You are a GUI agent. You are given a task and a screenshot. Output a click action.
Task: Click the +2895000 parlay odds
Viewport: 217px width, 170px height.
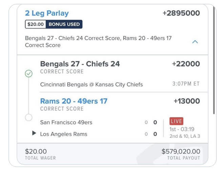(181, 13)
